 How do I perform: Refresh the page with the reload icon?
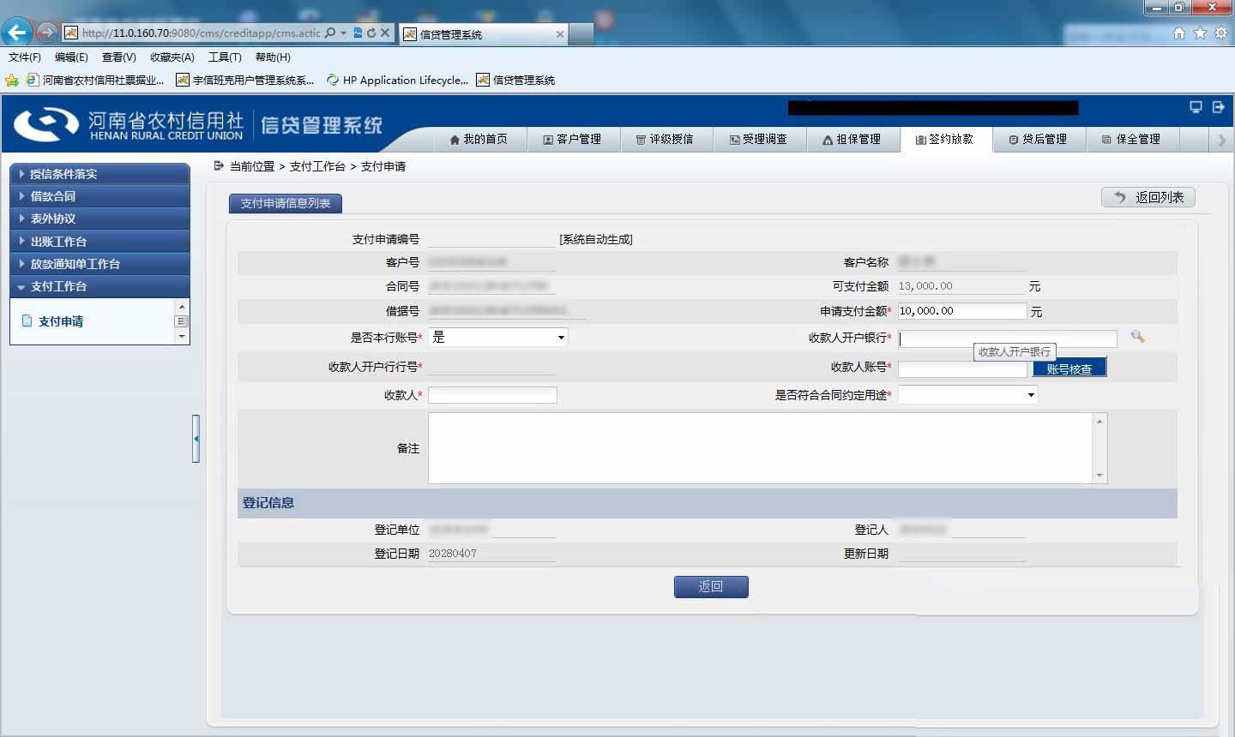[x=371, y=33]
